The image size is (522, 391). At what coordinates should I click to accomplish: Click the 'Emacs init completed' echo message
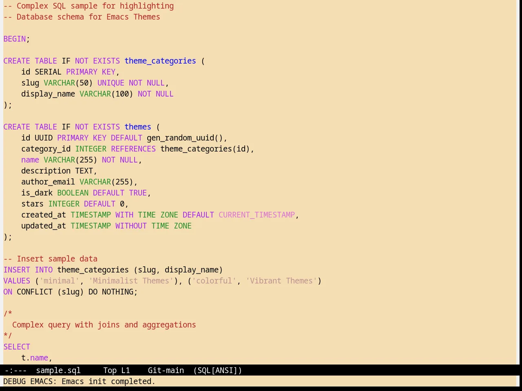pyautogui.click(x=108, y=381)
